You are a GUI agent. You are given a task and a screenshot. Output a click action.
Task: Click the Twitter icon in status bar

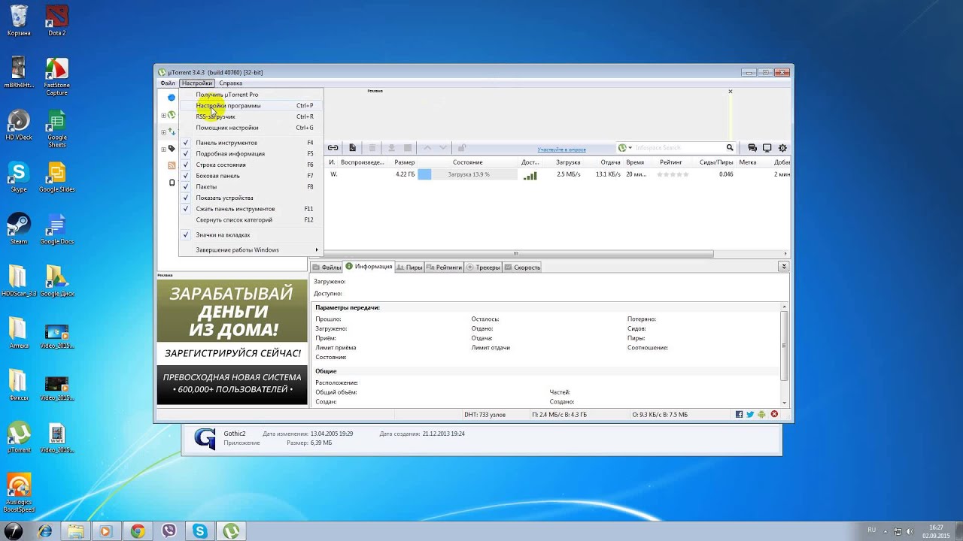[x=750, y=415]
